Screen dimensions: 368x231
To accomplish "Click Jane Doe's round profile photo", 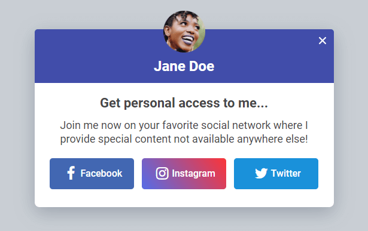I will (184, 32).
